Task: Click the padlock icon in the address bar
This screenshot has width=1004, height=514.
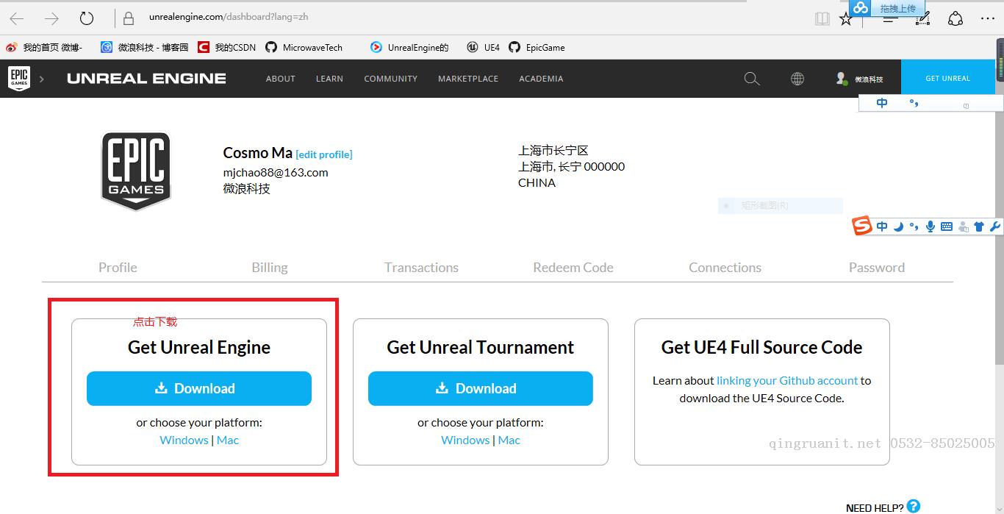Action: pos(129,18)
